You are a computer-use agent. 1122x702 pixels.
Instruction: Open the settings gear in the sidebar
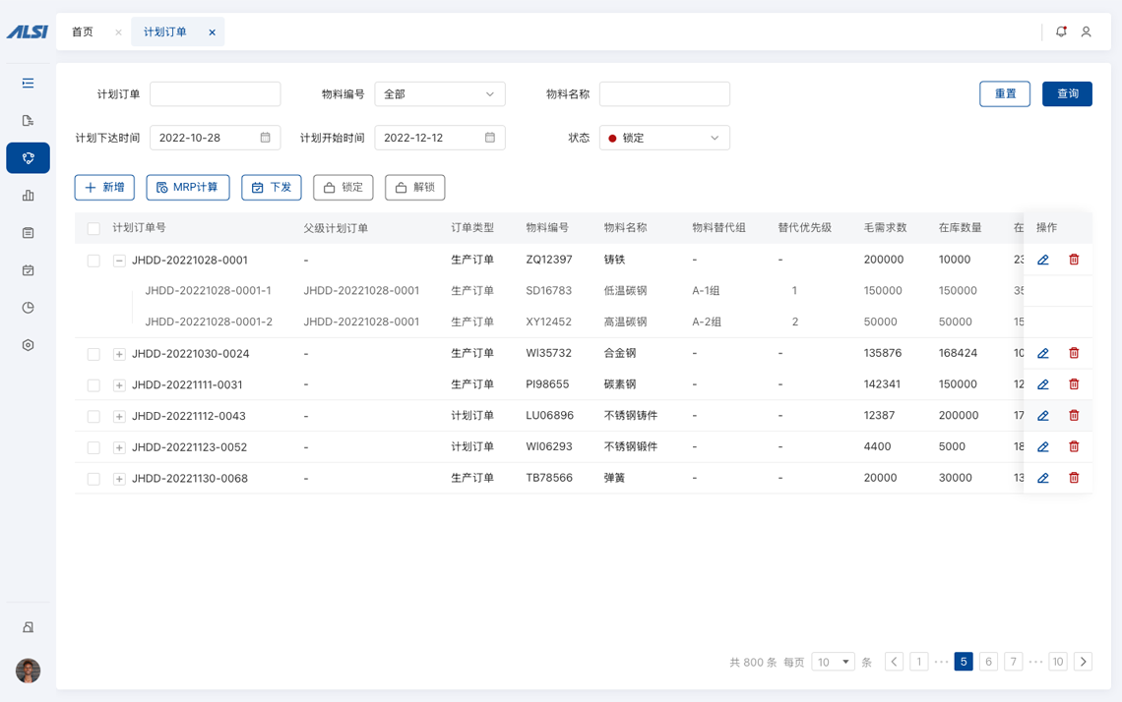(28, 345)
